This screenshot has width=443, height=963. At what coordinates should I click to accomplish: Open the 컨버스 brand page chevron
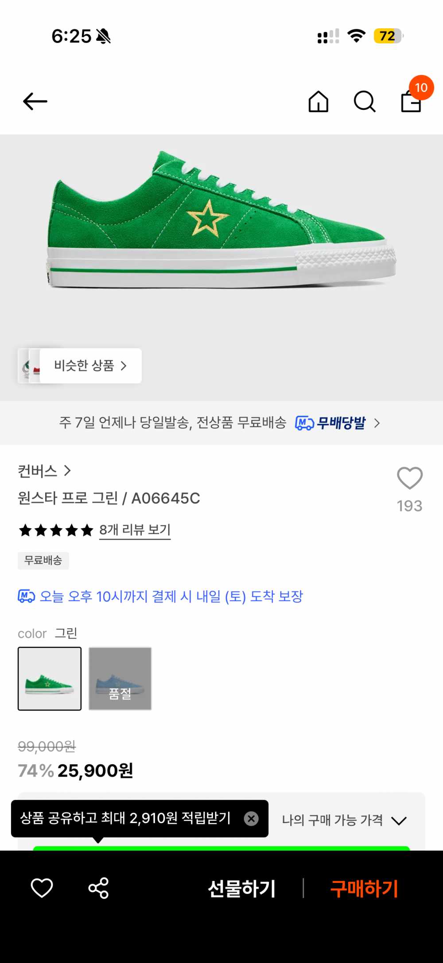coord(67,471)
